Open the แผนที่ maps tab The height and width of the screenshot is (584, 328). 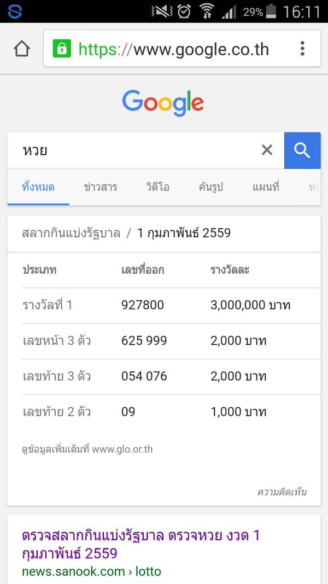click(x=266, y=187)
